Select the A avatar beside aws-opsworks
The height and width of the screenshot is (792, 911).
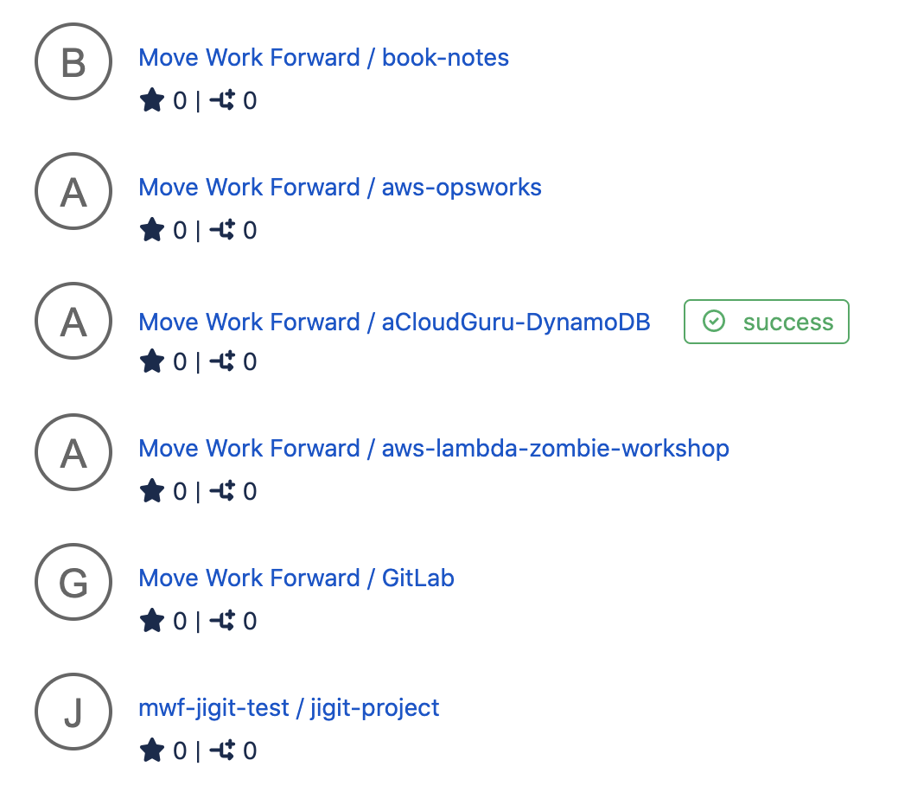pyautogui.click(x=73, y=192)
